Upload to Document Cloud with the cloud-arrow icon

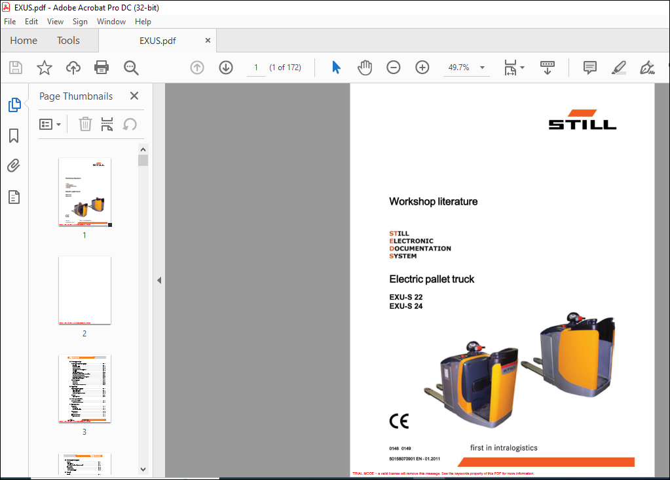[73, 68]
